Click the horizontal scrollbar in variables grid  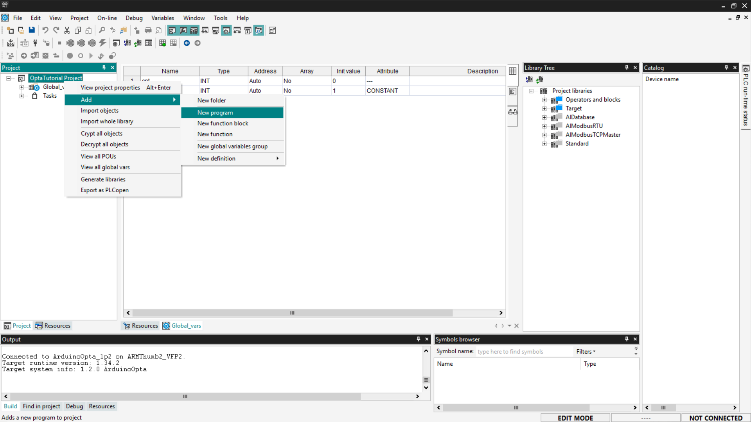click(x=291, y=313)
